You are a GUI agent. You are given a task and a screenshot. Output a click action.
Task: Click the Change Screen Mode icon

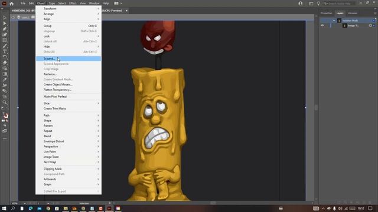point(5,131)
